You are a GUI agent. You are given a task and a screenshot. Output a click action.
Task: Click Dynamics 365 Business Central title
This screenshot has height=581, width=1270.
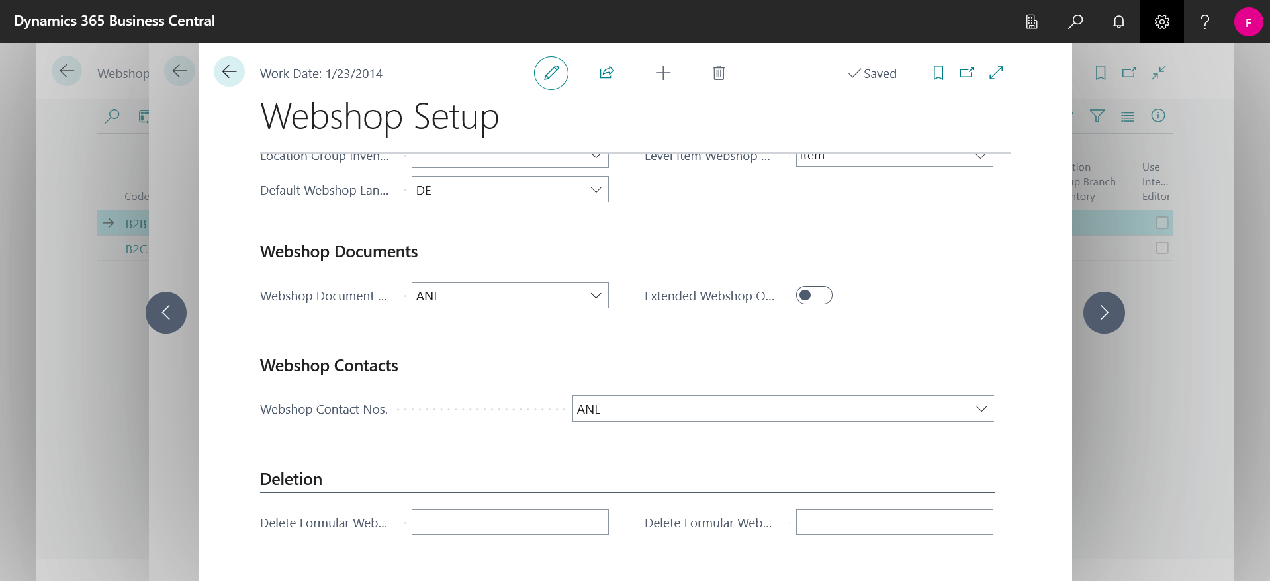click(x=114, y=21)
